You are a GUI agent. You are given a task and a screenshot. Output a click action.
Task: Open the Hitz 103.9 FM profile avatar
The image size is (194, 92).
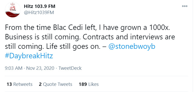(x=13, y=9)
